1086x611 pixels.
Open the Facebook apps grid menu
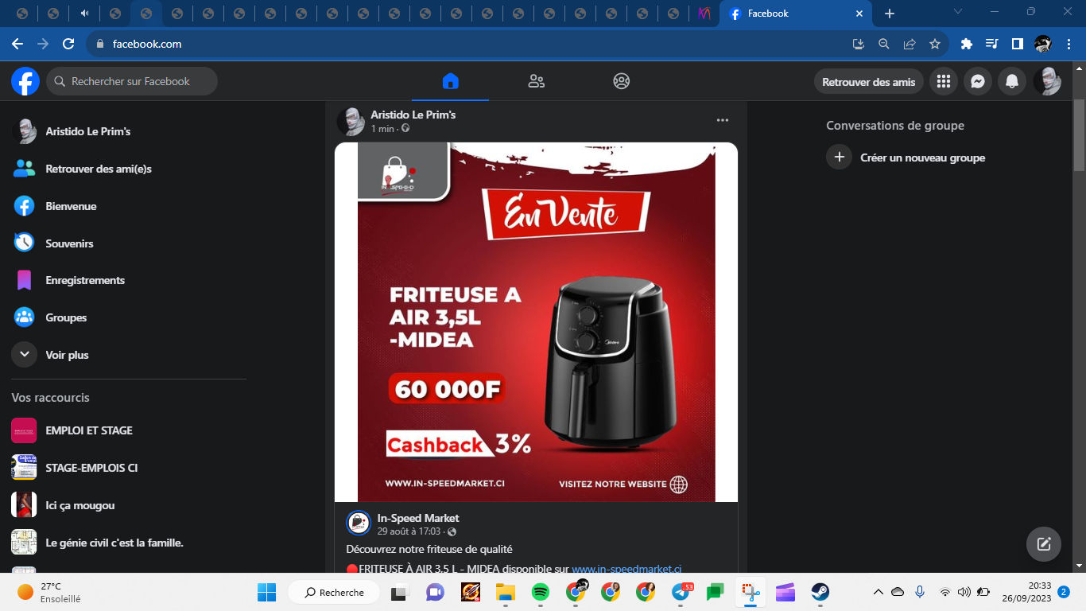(944, 81)
